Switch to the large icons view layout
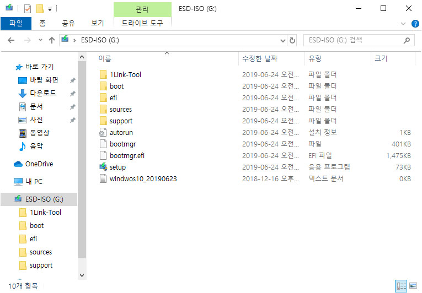The height and width of the screenshot is (293, 422). (413, 286)
